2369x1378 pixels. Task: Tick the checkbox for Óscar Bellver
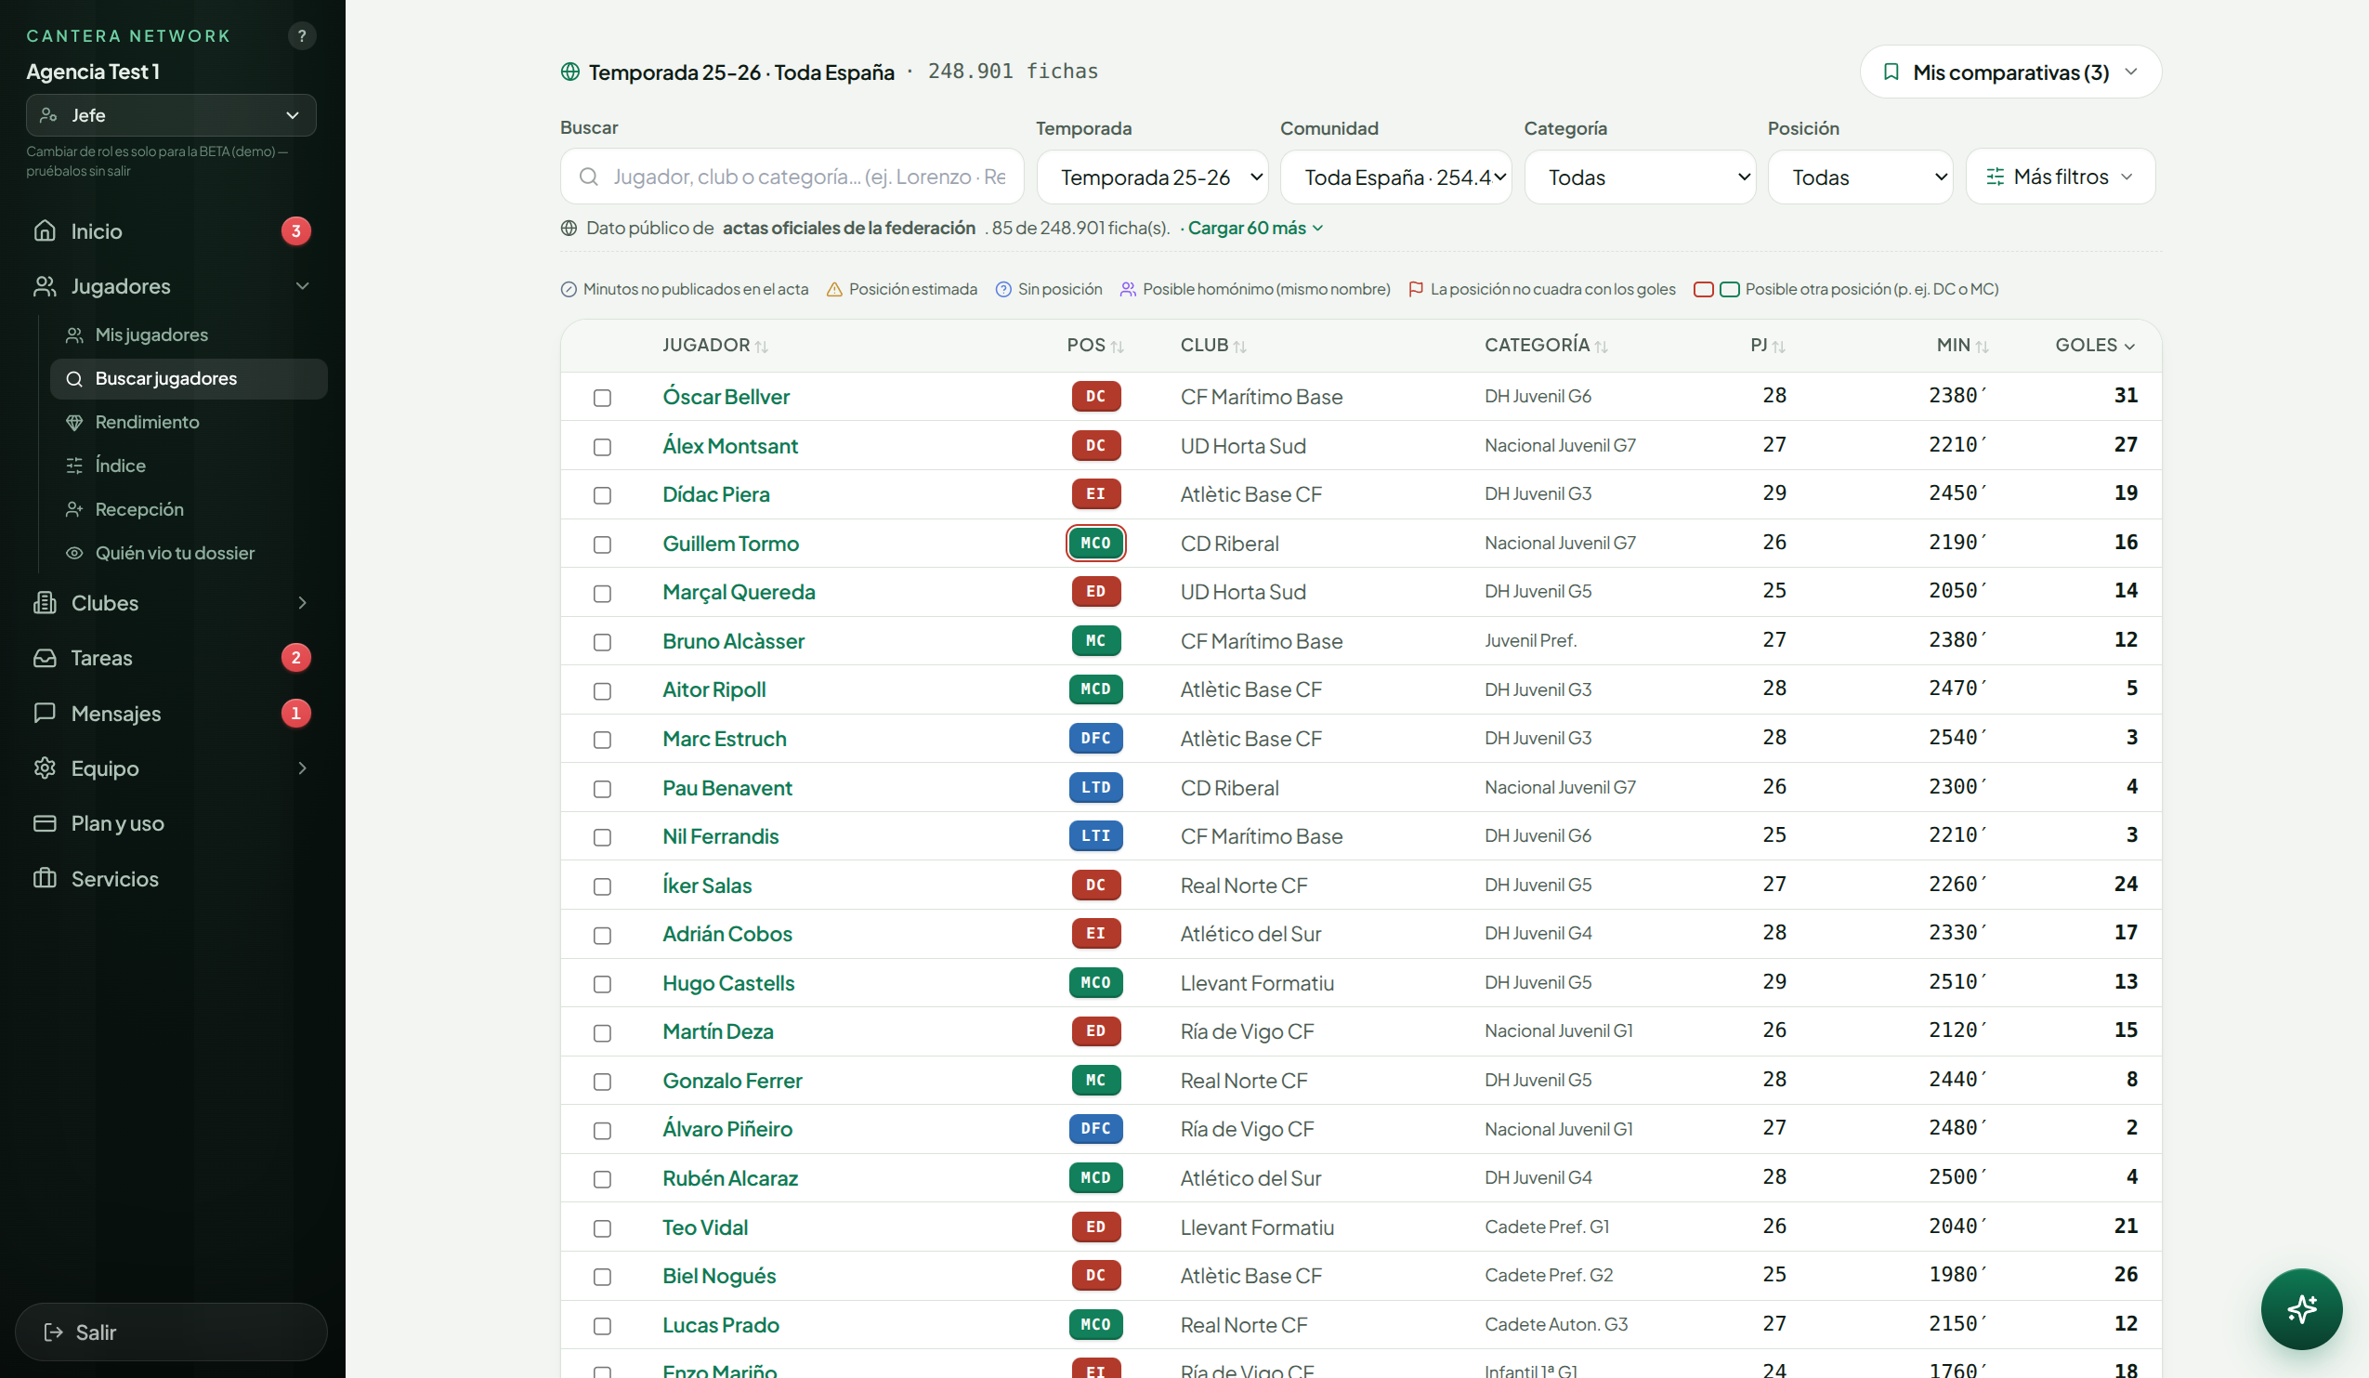pos(603,398)
